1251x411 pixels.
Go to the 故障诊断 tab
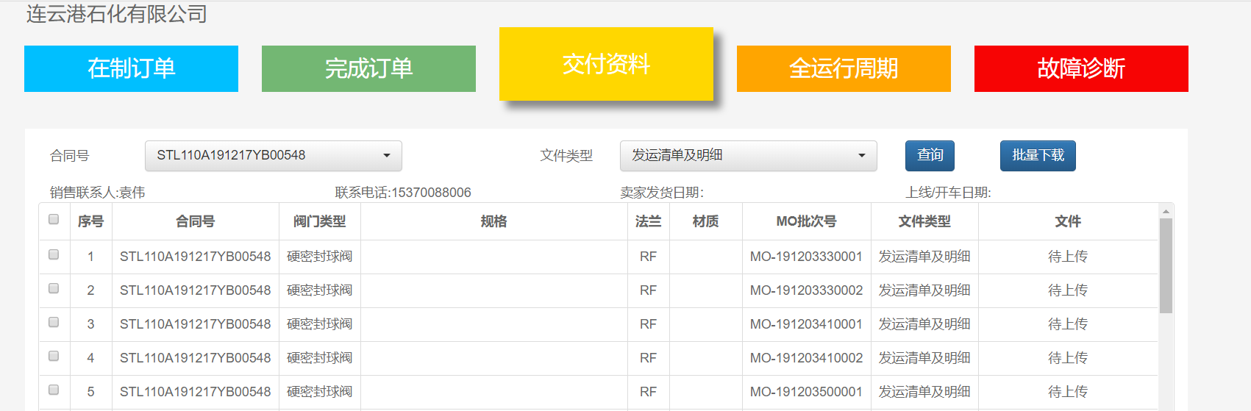point(1081,68)
